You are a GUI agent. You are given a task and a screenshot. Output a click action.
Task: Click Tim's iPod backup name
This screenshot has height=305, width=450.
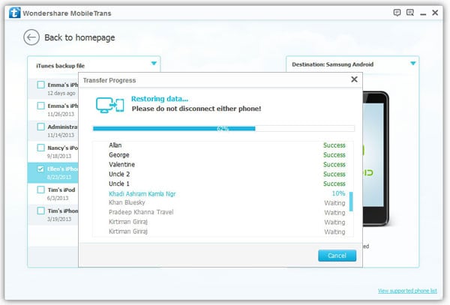pos(61,190)
